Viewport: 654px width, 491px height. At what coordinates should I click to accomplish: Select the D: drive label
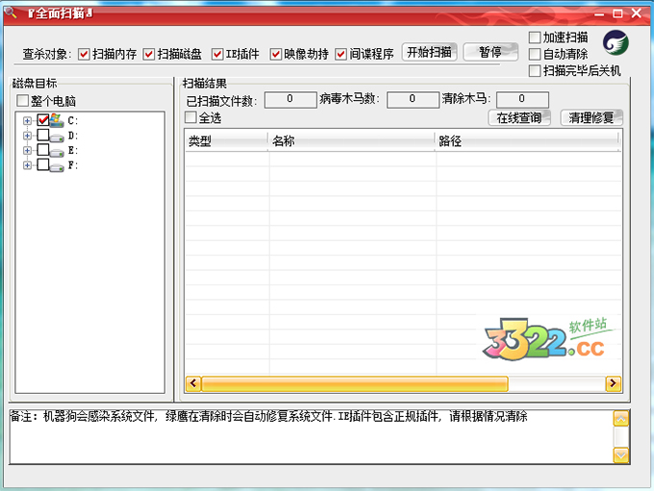click(72, 135)
